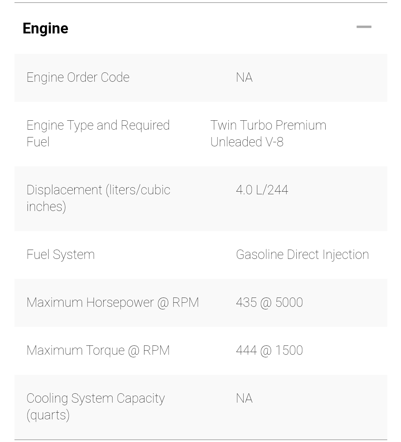The image size is (401, 442).
Task: Select the Engine Order Code label
Action: click(x=78, y=77)
